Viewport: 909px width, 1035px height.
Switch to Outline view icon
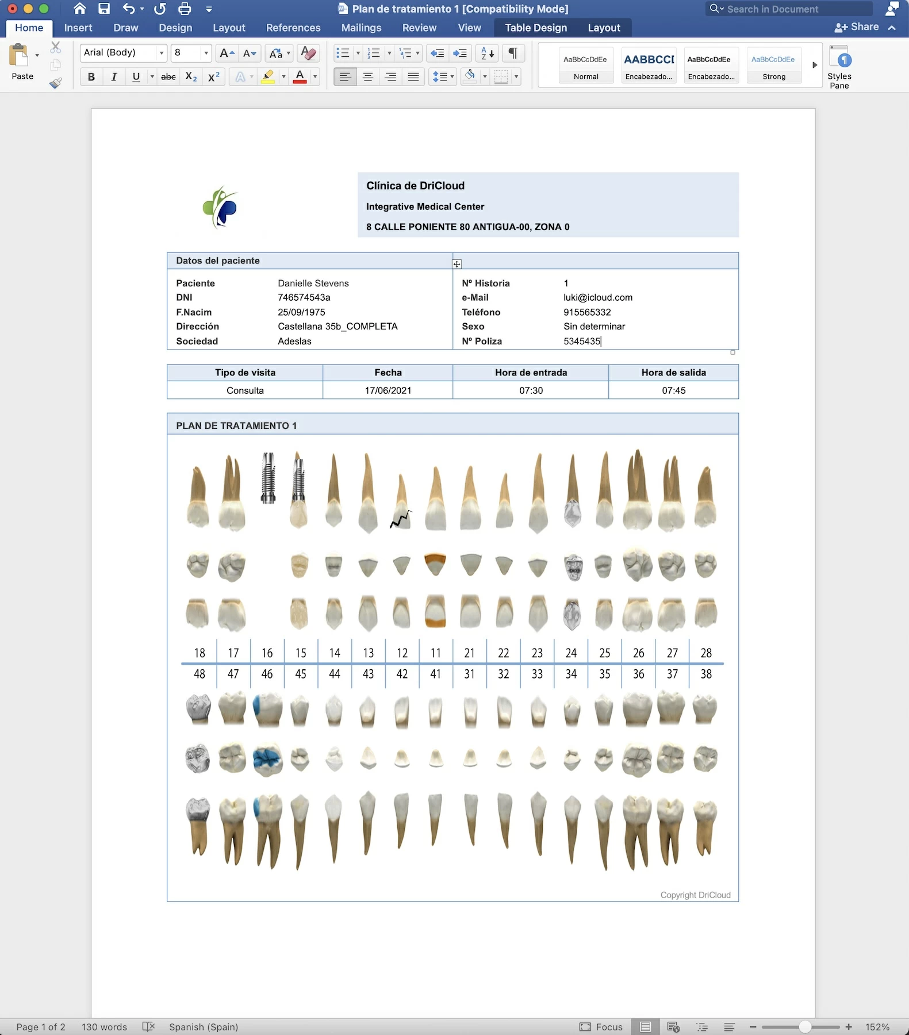pyautogui.click(x=702, y=1026)
